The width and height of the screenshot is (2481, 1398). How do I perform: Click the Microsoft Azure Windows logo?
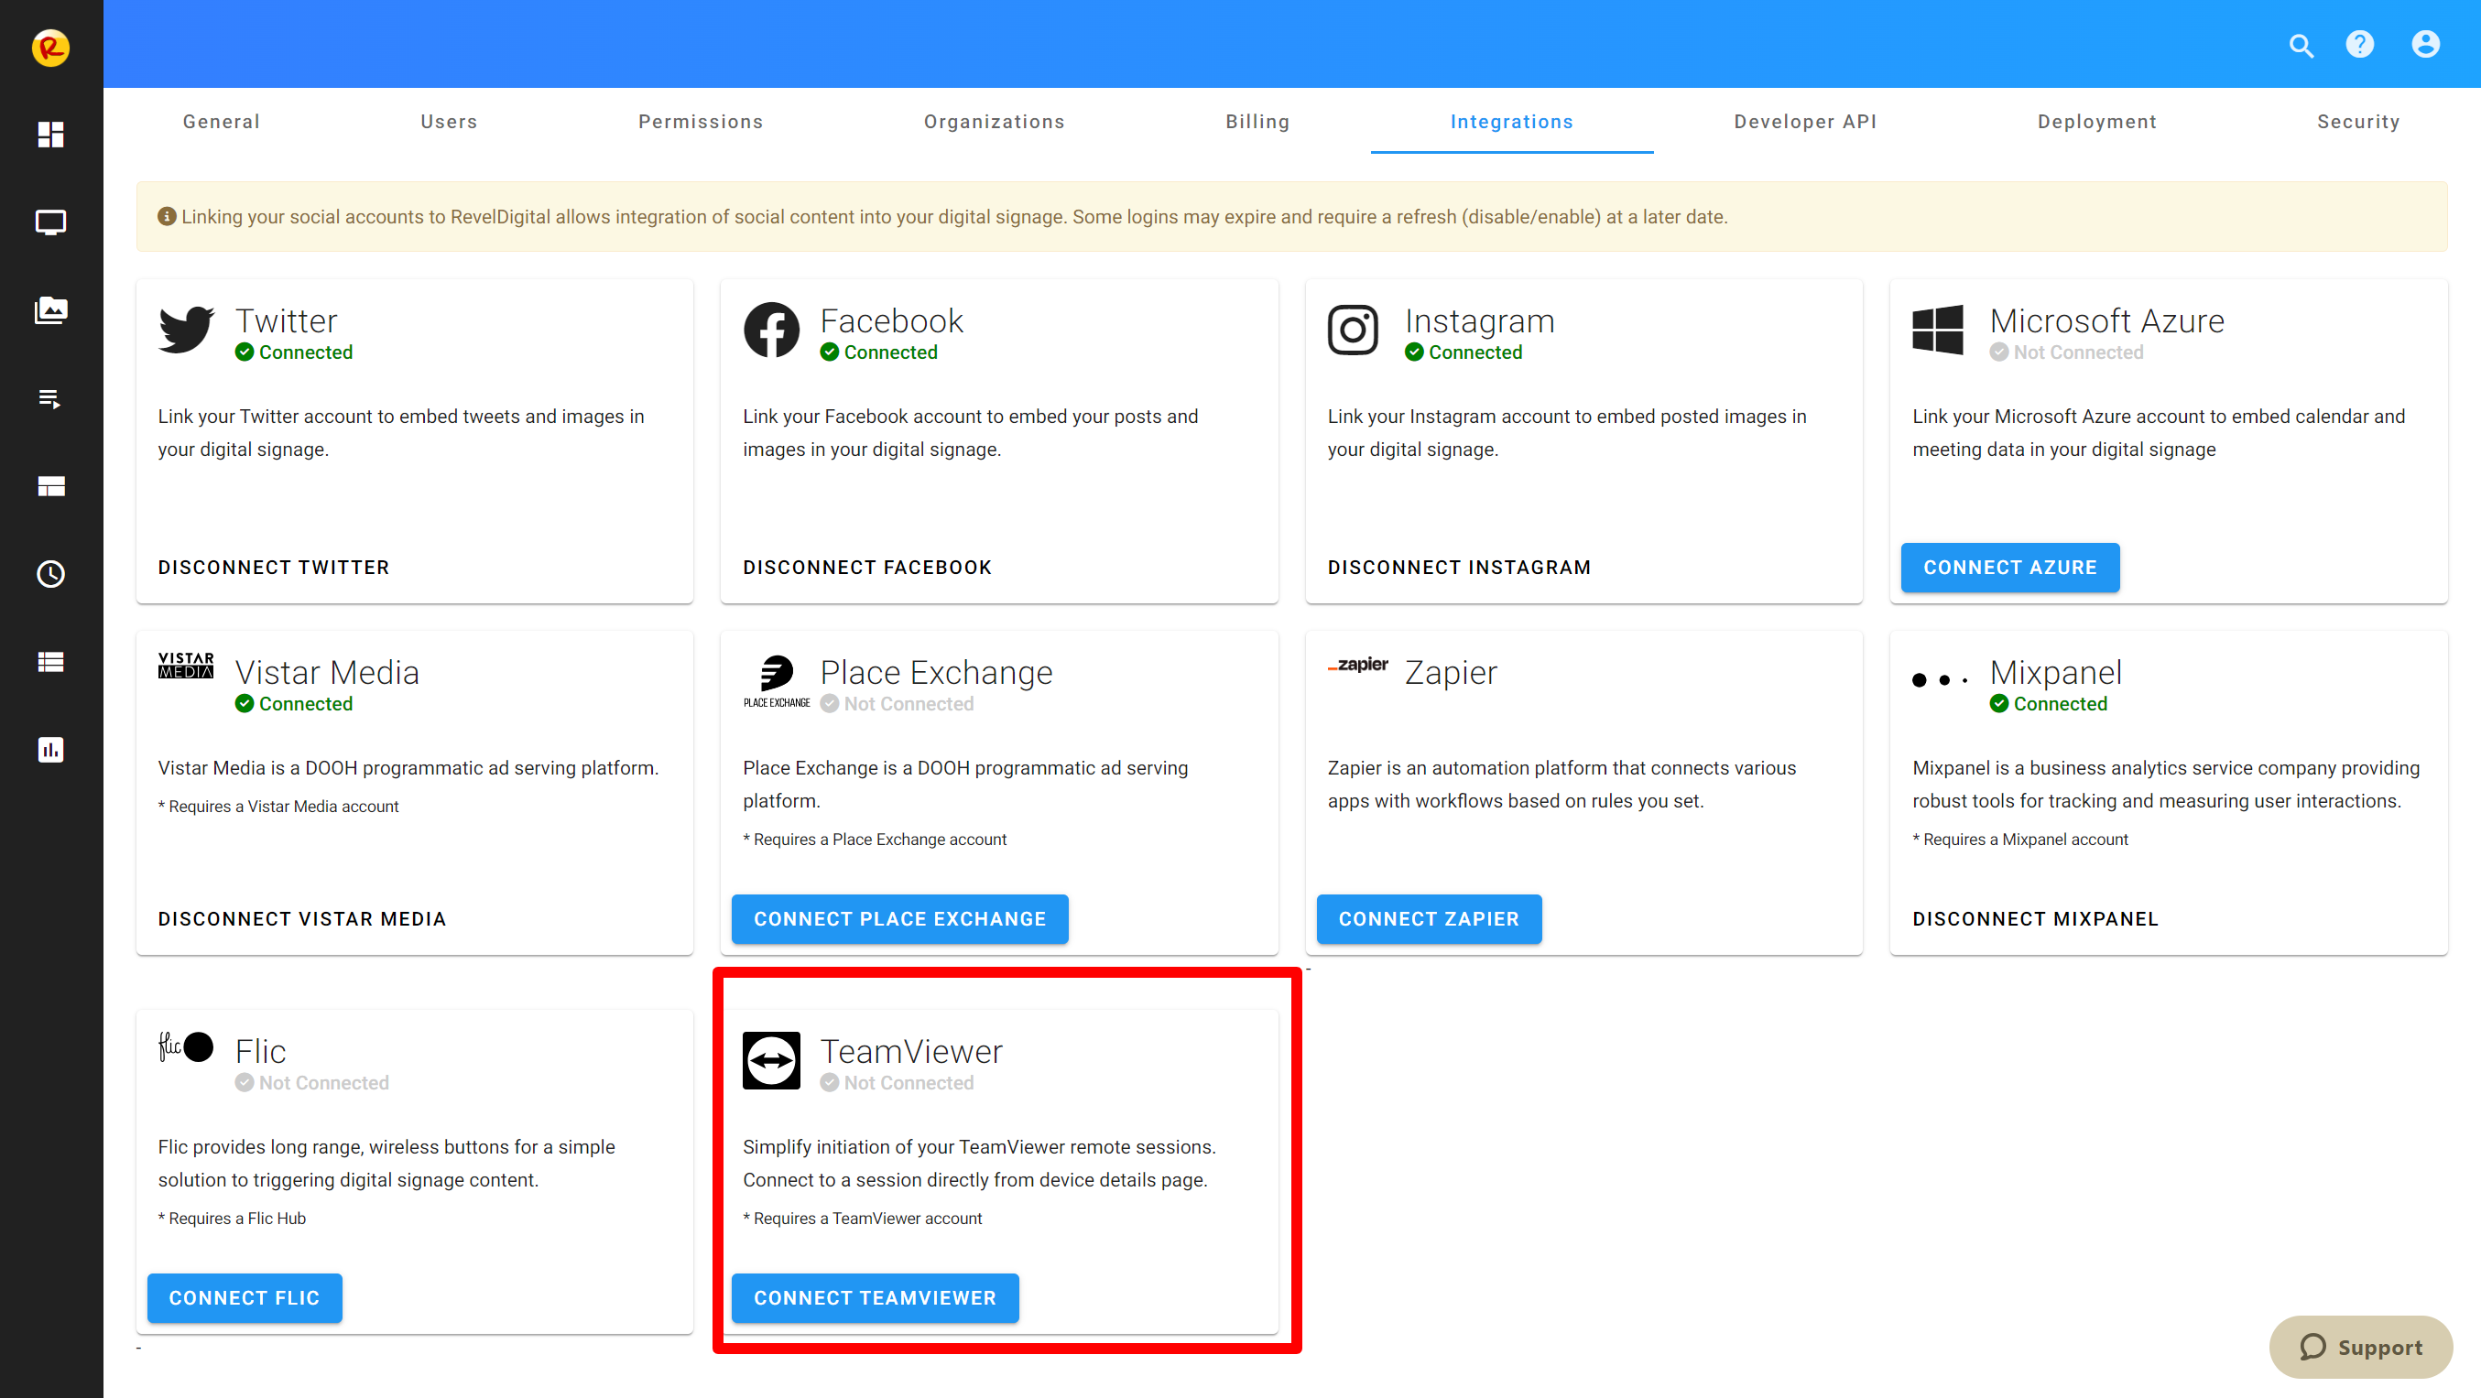1937,330
